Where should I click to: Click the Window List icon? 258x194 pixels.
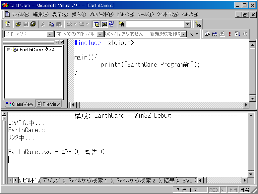[x=111, y=24]
